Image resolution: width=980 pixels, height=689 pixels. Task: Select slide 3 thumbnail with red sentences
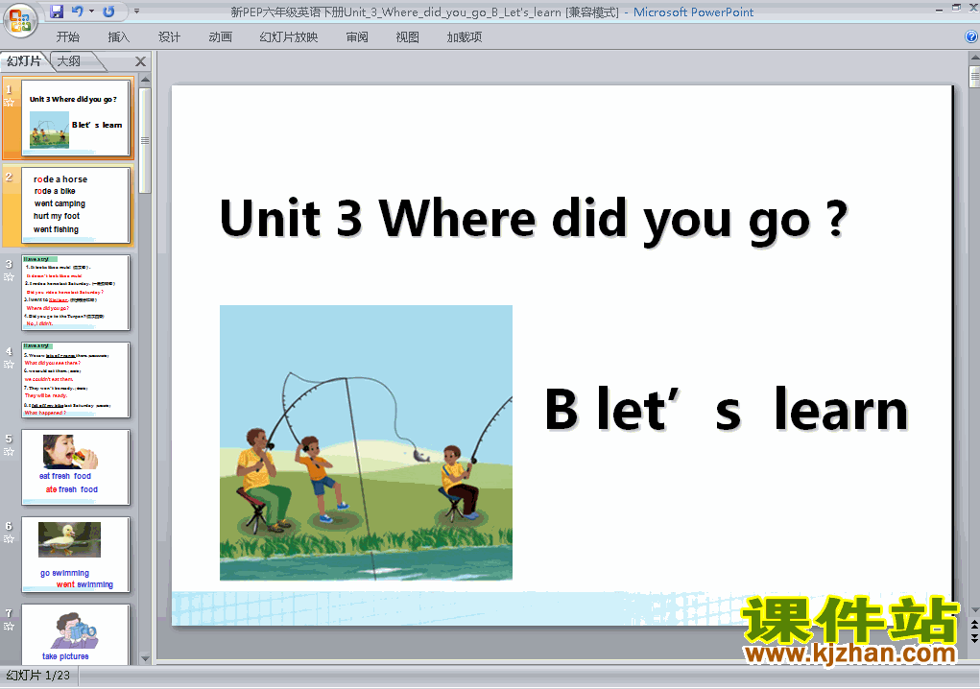point(75,293)
